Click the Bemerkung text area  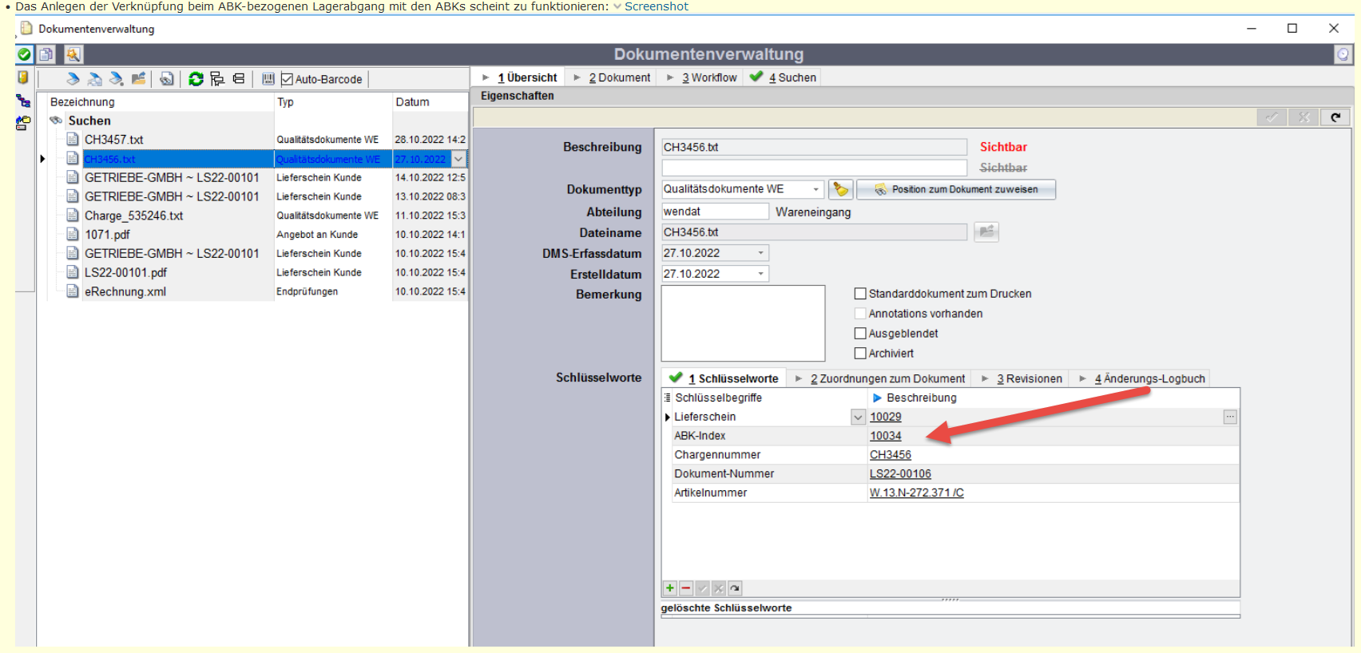click(743, 323)
